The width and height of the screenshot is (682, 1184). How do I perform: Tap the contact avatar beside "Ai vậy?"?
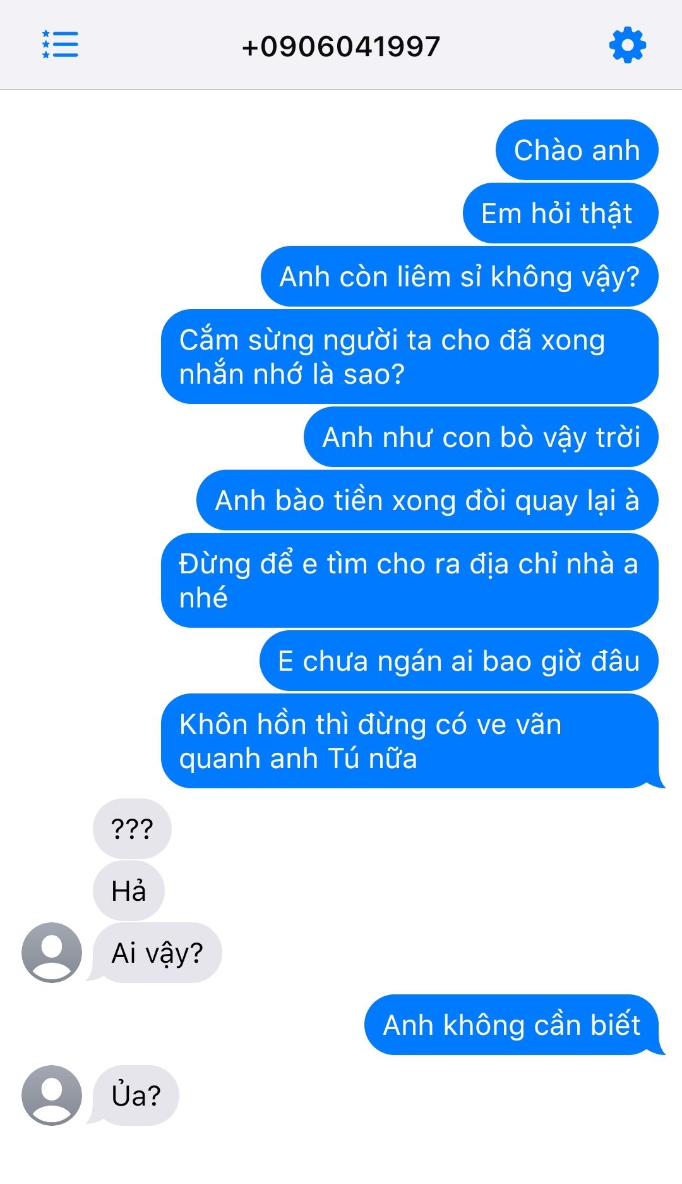pos(52,953)
